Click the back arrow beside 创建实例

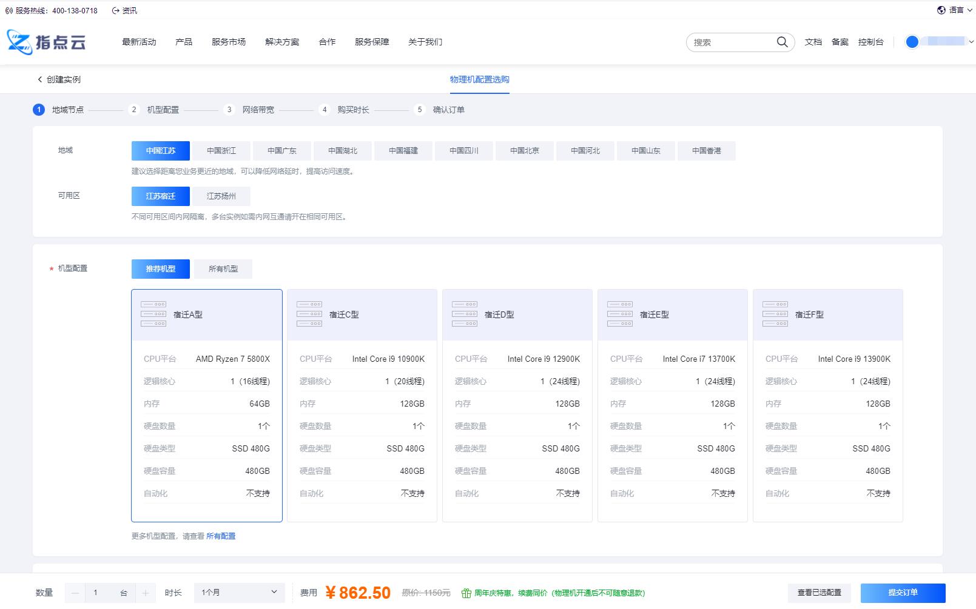coord(40,79)
